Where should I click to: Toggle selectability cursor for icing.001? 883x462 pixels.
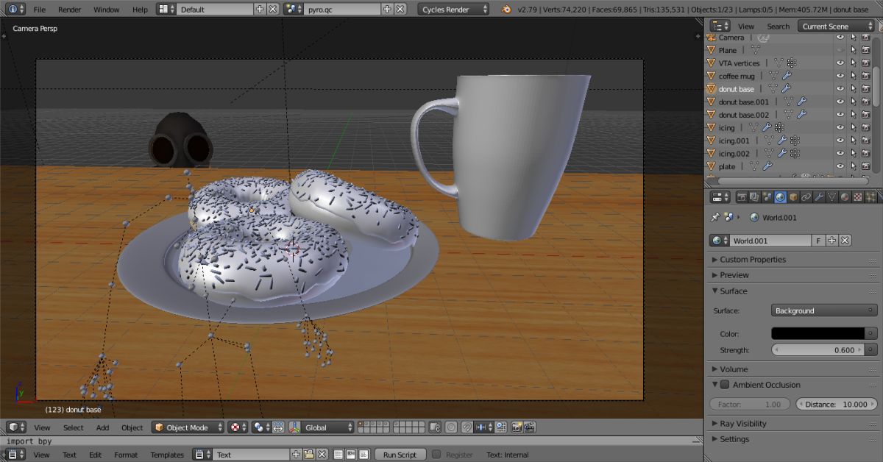[854, 141]
